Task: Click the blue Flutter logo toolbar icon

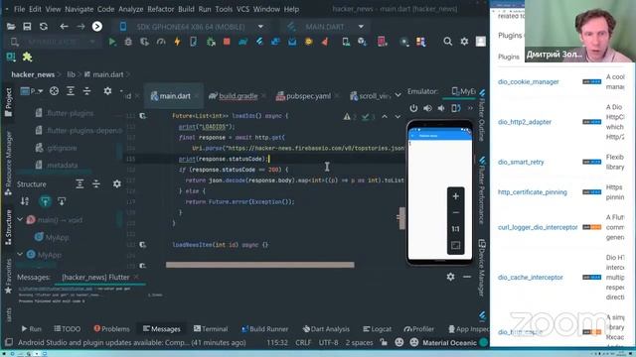Action: [x=259, y=42]
